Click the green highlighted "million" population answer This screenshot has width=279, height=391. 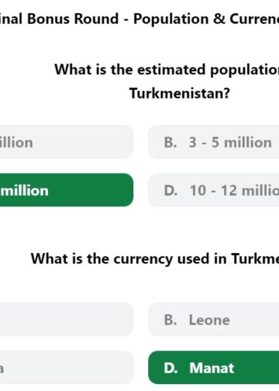[67, 190]
